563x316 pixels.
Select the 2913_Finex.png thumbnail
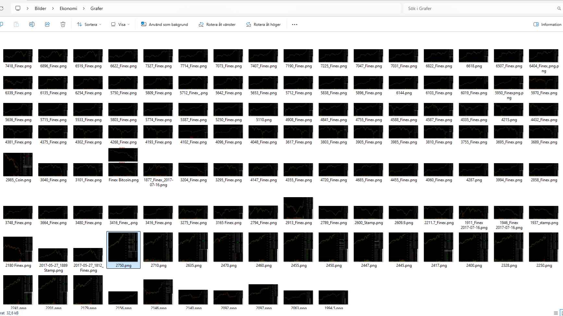[x=298, y=208]
